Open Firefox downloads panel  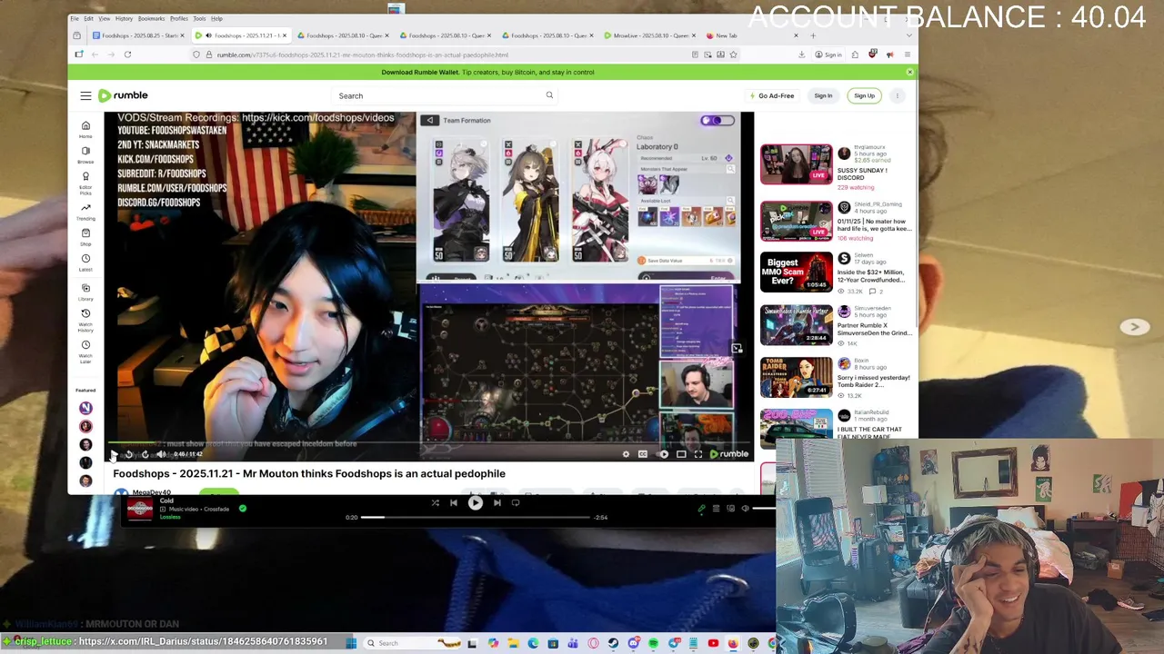tap(801, 54)
